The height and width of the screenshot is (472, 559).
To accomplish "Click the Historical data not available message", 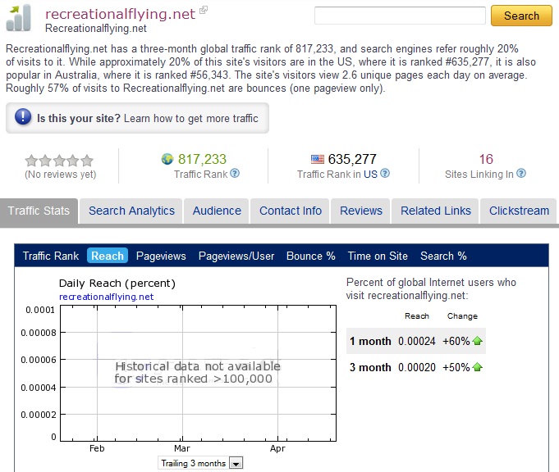I will point(197,372).
